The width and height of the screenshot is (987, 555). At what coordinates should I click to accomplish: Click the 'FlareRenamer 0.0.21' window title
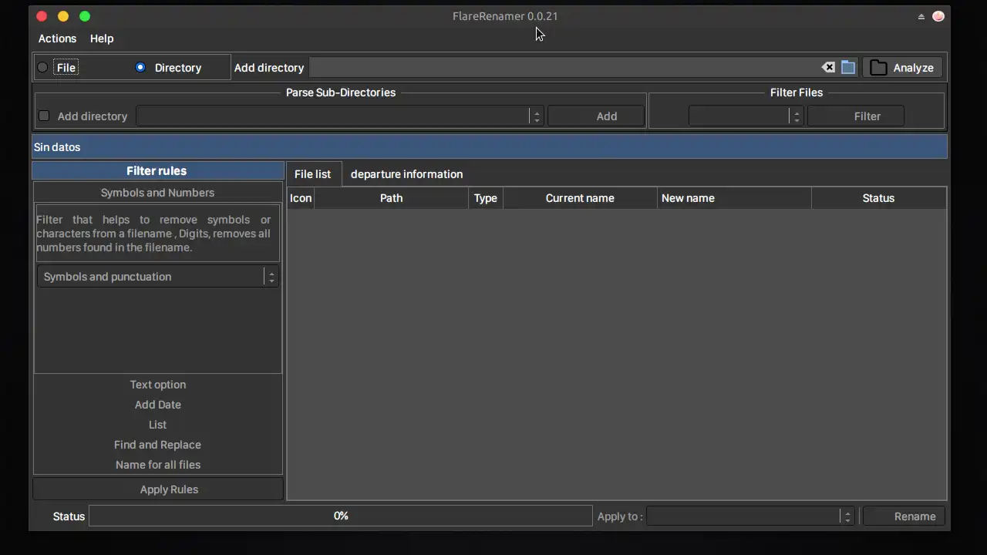point(505,16)
